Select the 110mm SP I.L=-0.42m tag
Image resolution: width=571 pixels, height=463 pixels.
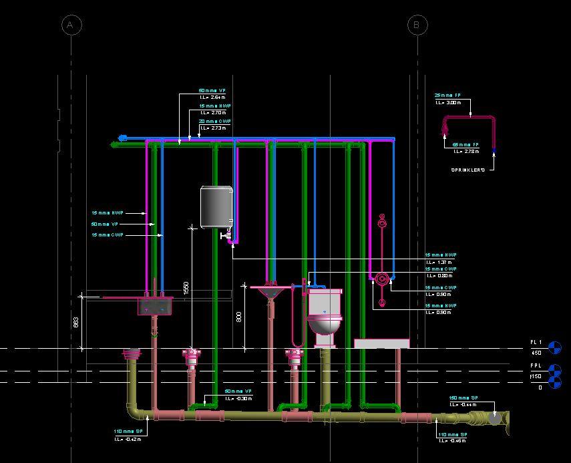128,436
